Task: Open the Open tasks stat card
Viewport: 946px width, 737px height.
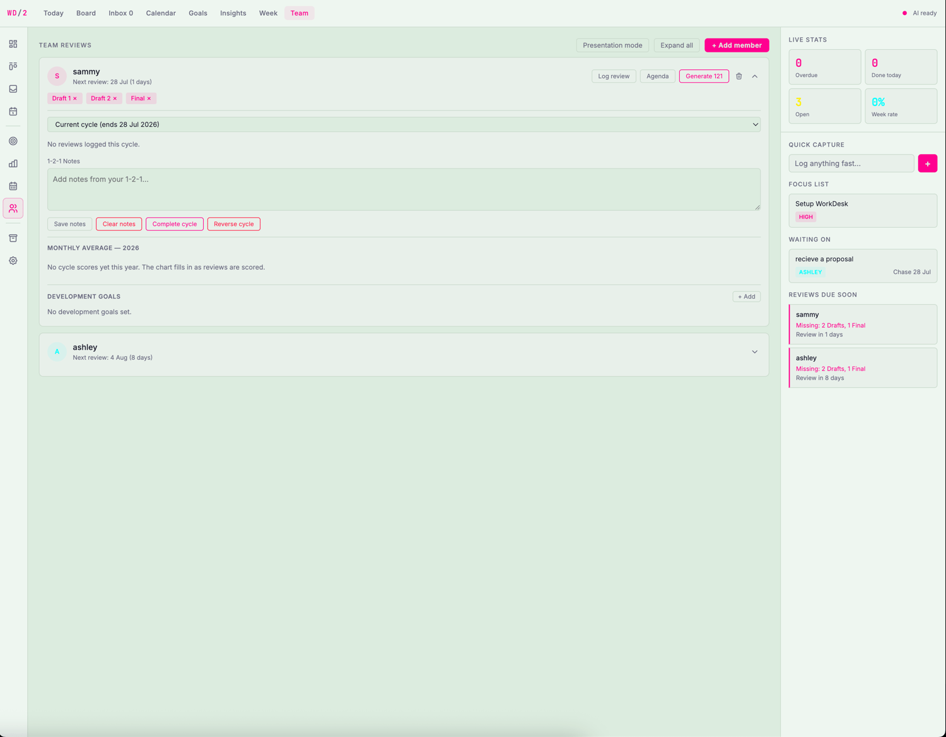Action: pos(825,106)
